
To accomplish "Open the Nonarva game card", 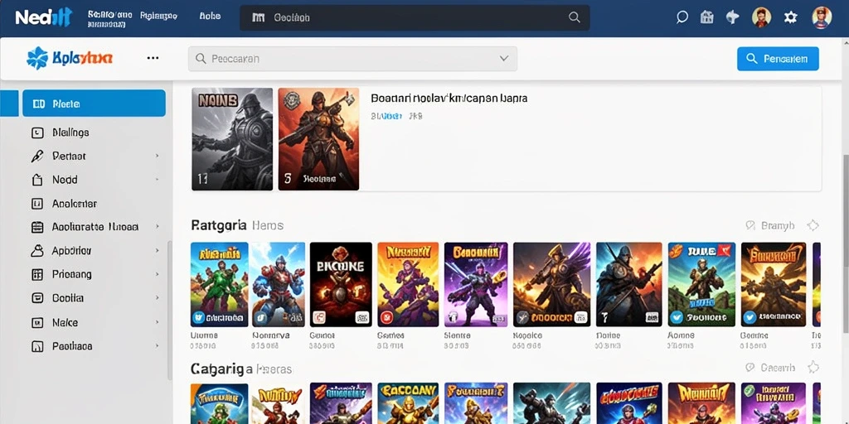I will tap(278, 285).
